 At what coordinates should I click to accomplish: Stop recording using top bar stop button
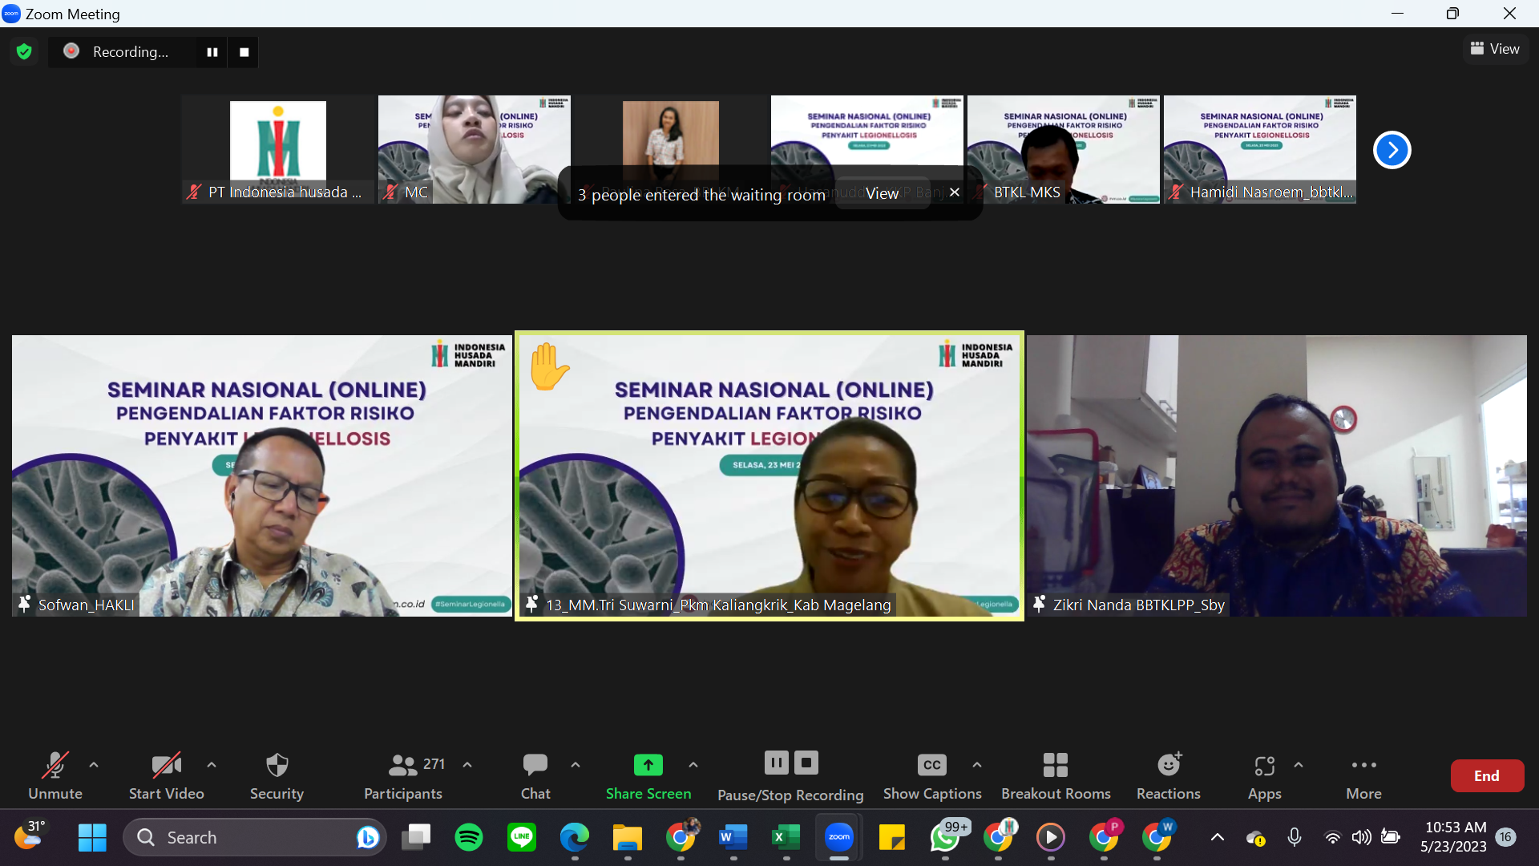(244, 52)
